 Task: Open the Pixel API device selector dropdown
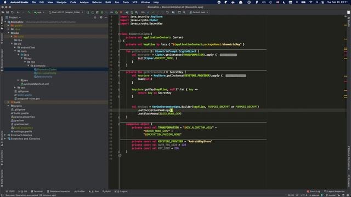(66, 12)
